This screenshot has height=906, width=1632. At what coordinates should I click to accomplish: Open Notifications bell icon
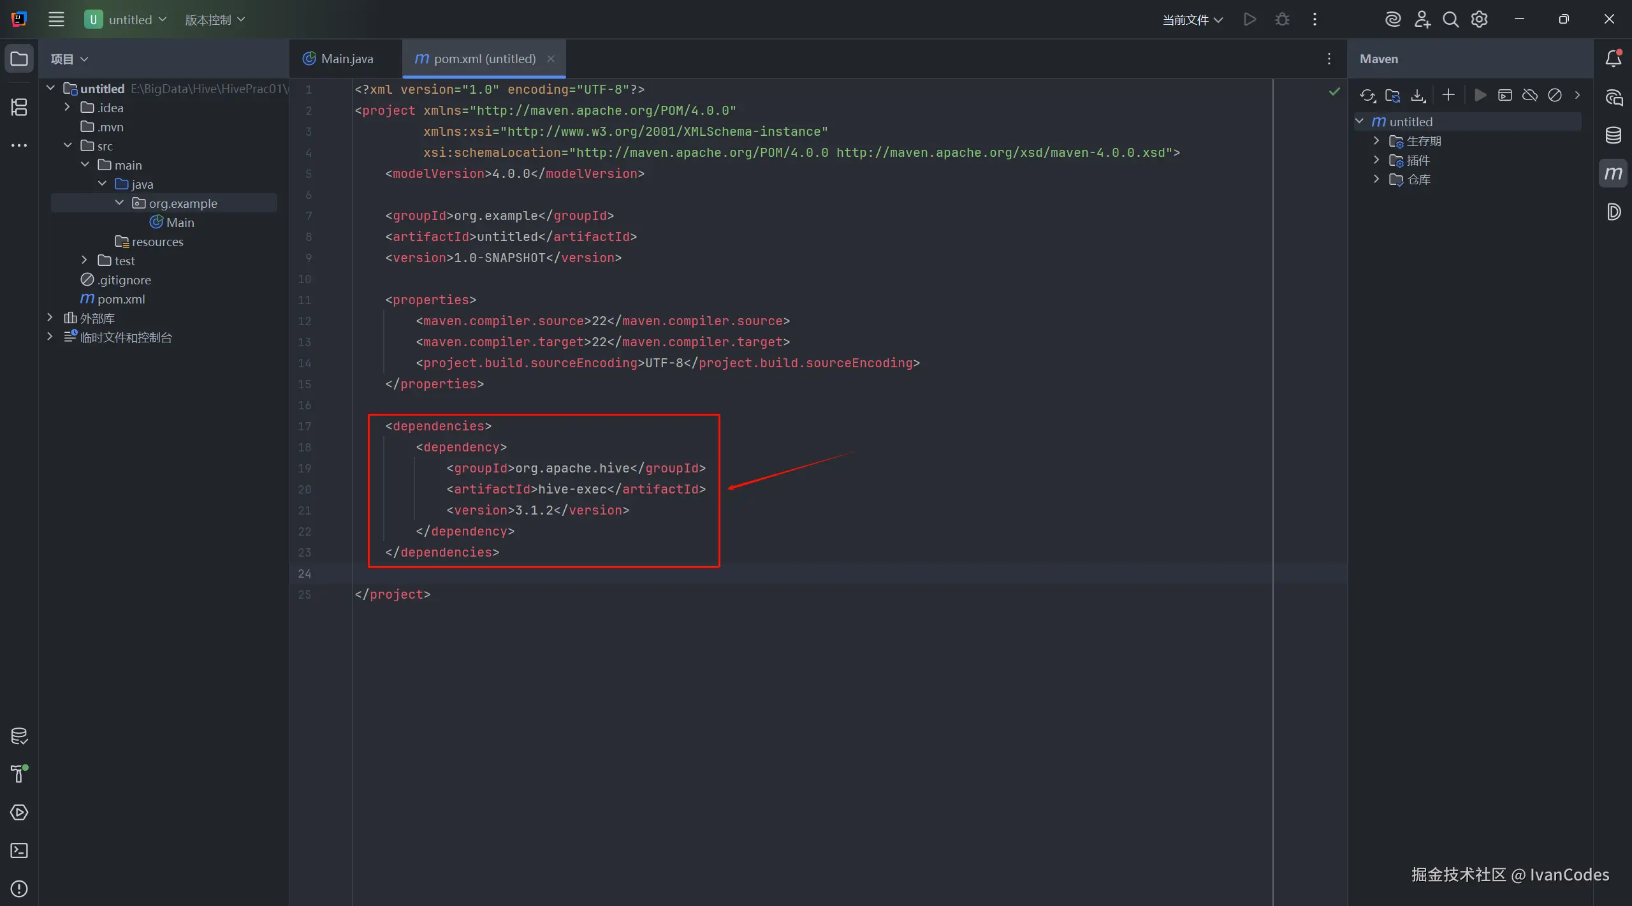tap(1613, 59)
